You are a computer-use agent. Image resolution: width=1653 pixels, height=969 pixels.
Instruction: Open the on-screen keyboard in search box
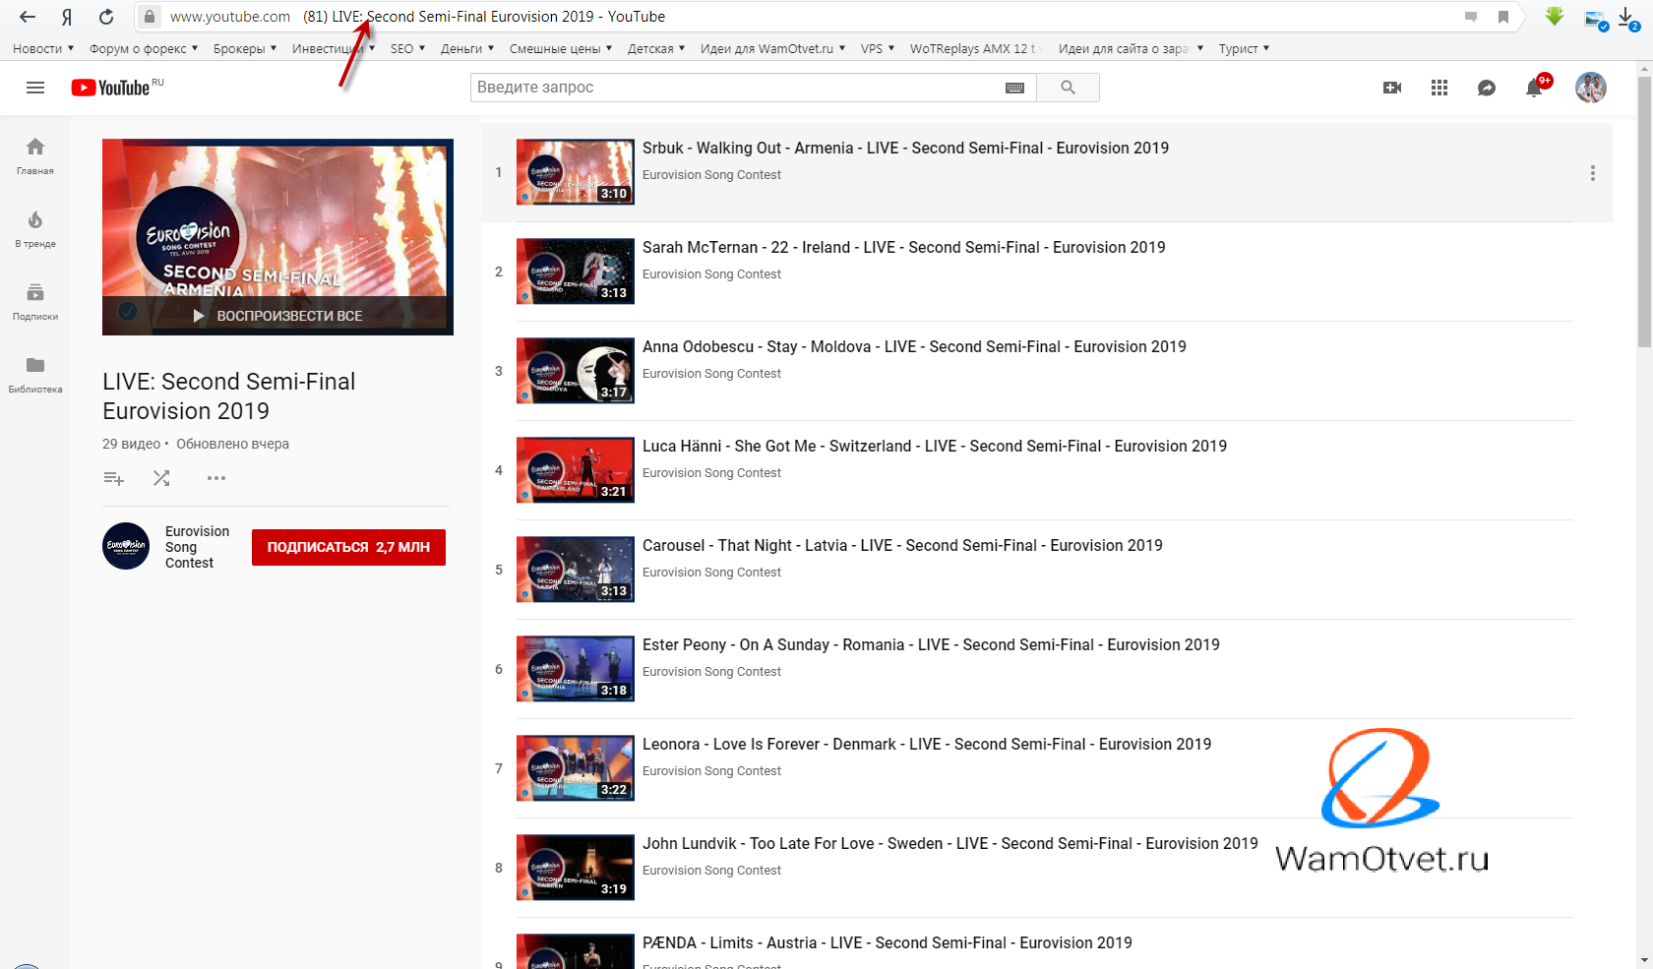point(1014,88)
